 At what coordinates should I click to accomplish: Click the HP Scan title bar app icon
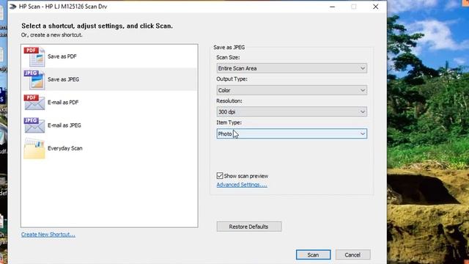(13, 7)
